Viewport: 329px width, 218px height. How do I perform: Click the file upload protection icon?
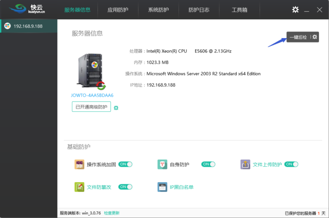(x=245, y=165)
